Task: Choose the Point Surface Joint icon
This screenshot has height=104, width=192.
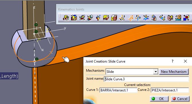Action: coord(146,18)
